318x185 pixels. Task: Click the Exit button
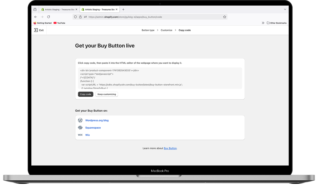[39, 30]
